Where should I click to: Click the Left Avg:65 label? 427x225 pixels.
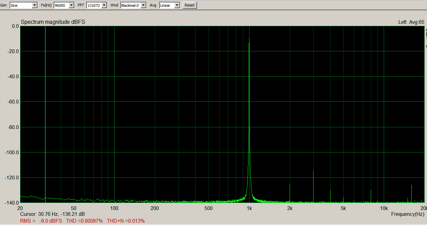tap(411, 22)
